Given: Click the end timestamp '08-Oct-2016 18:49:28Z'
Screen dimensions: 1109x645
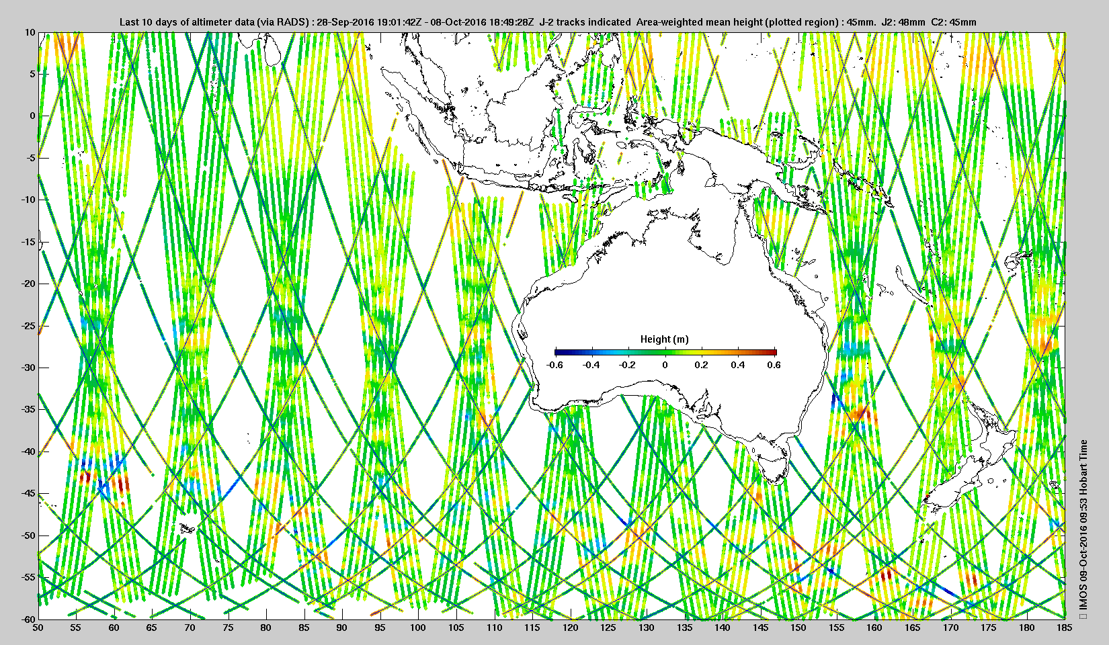Looking at the screenshot, I should click(482, 22).
